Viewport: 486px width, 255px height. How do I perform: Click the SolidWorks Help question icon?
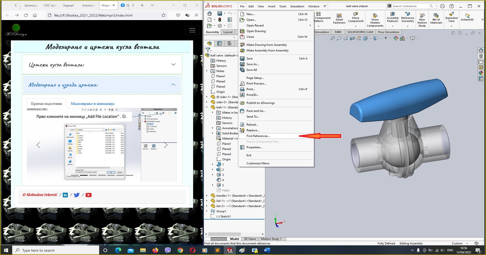point(452,6)
